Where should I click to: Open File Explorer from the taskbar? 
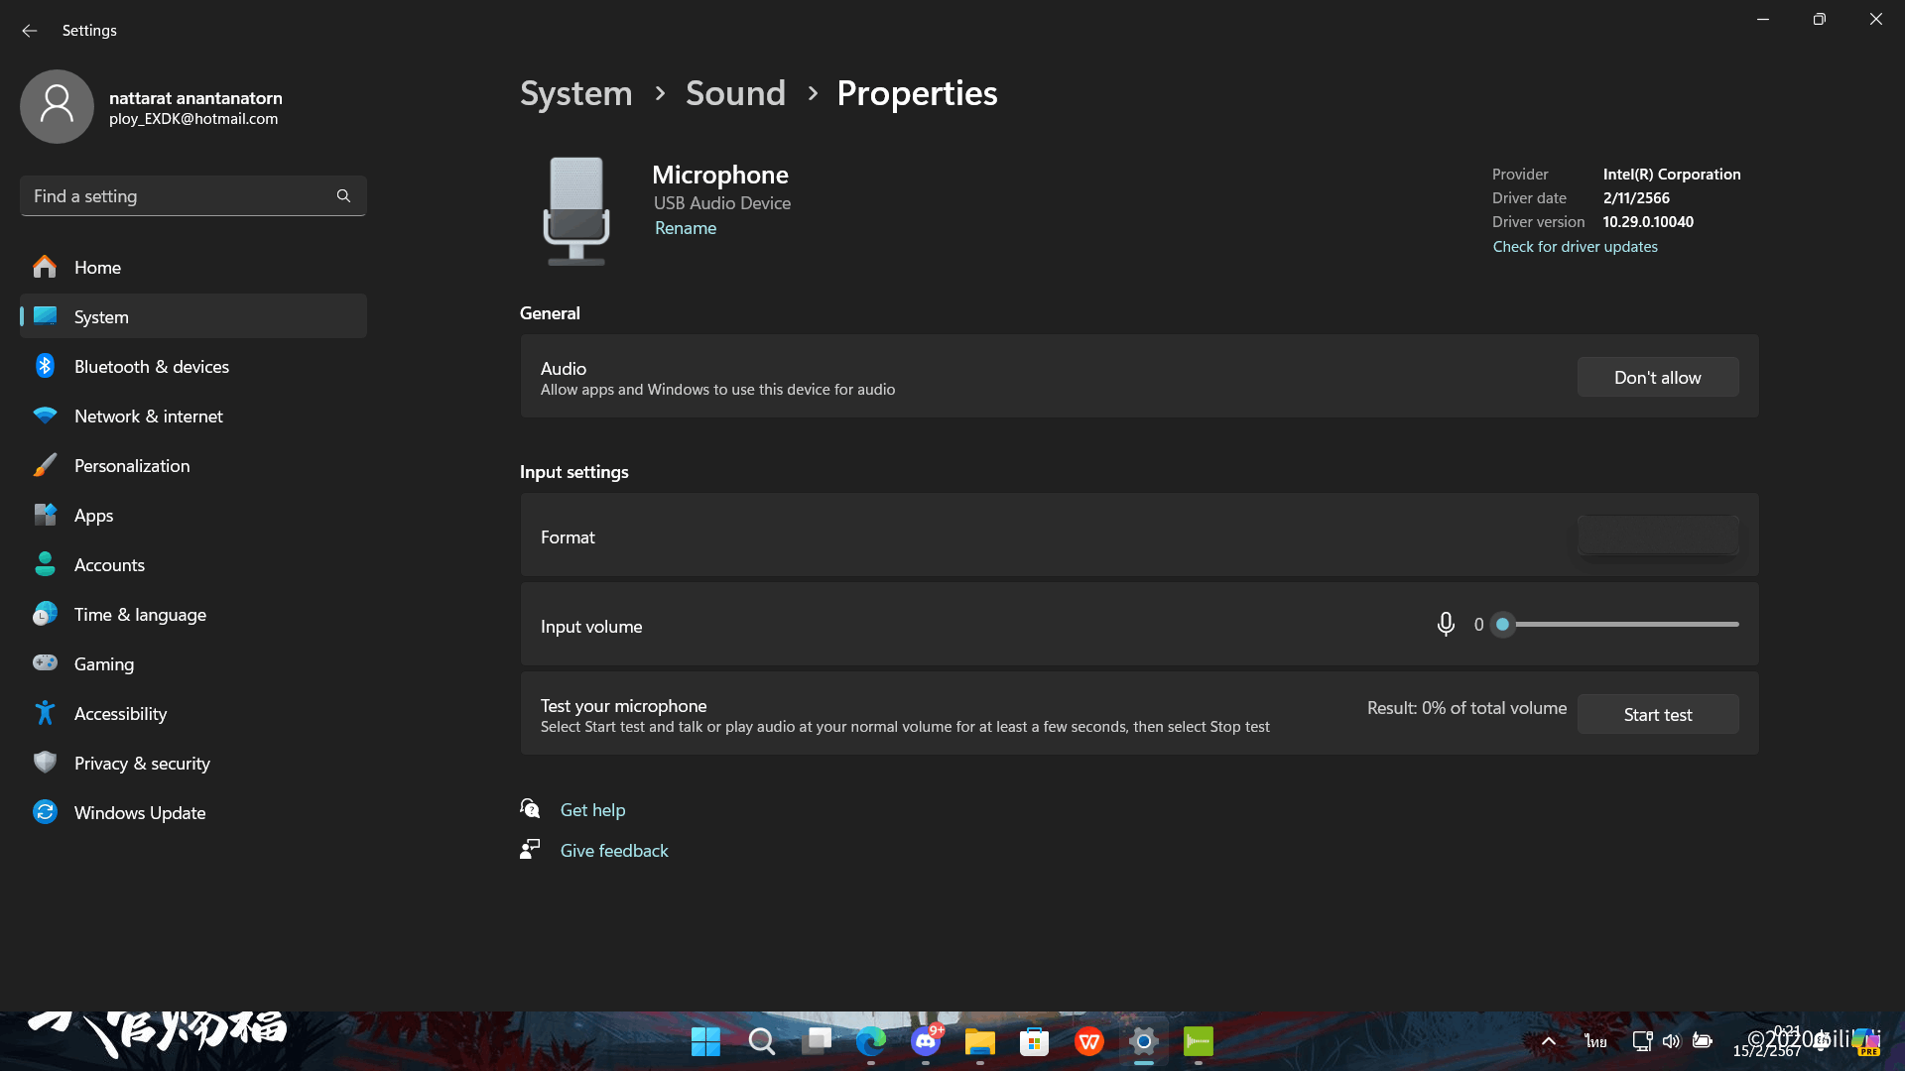pos(980,1041)
